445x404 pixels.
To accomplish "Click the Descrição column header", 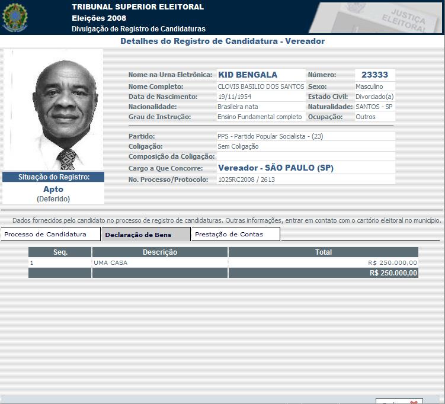I will coord(160,252).
